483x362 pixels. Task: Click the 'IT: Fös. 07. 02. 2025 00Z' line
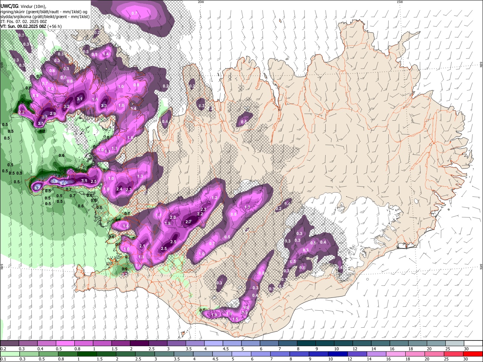point(24,21)
